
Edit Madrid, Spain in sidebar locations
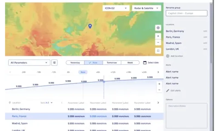point(205,43)
